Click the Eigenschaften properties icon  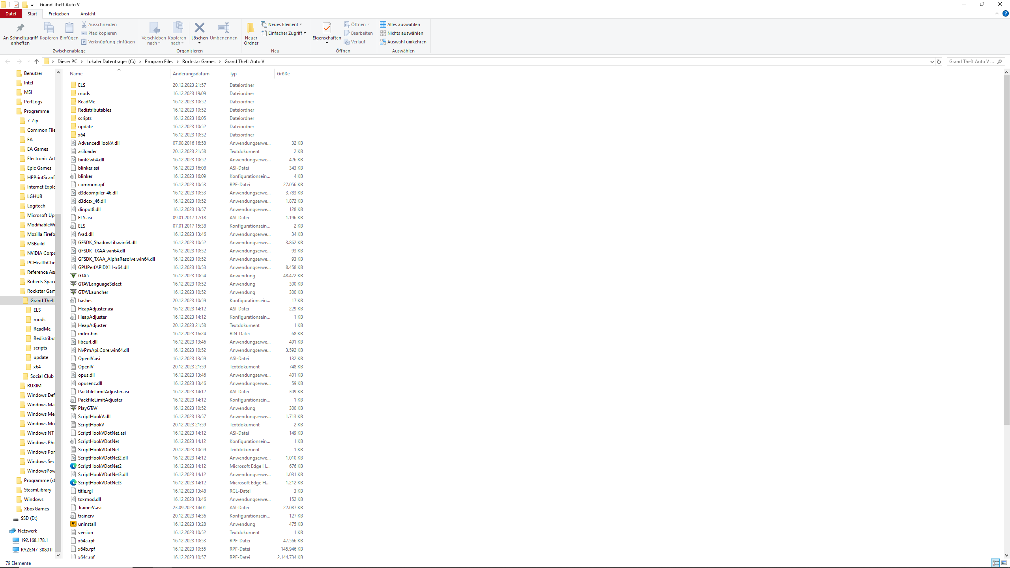click(326, 28)
